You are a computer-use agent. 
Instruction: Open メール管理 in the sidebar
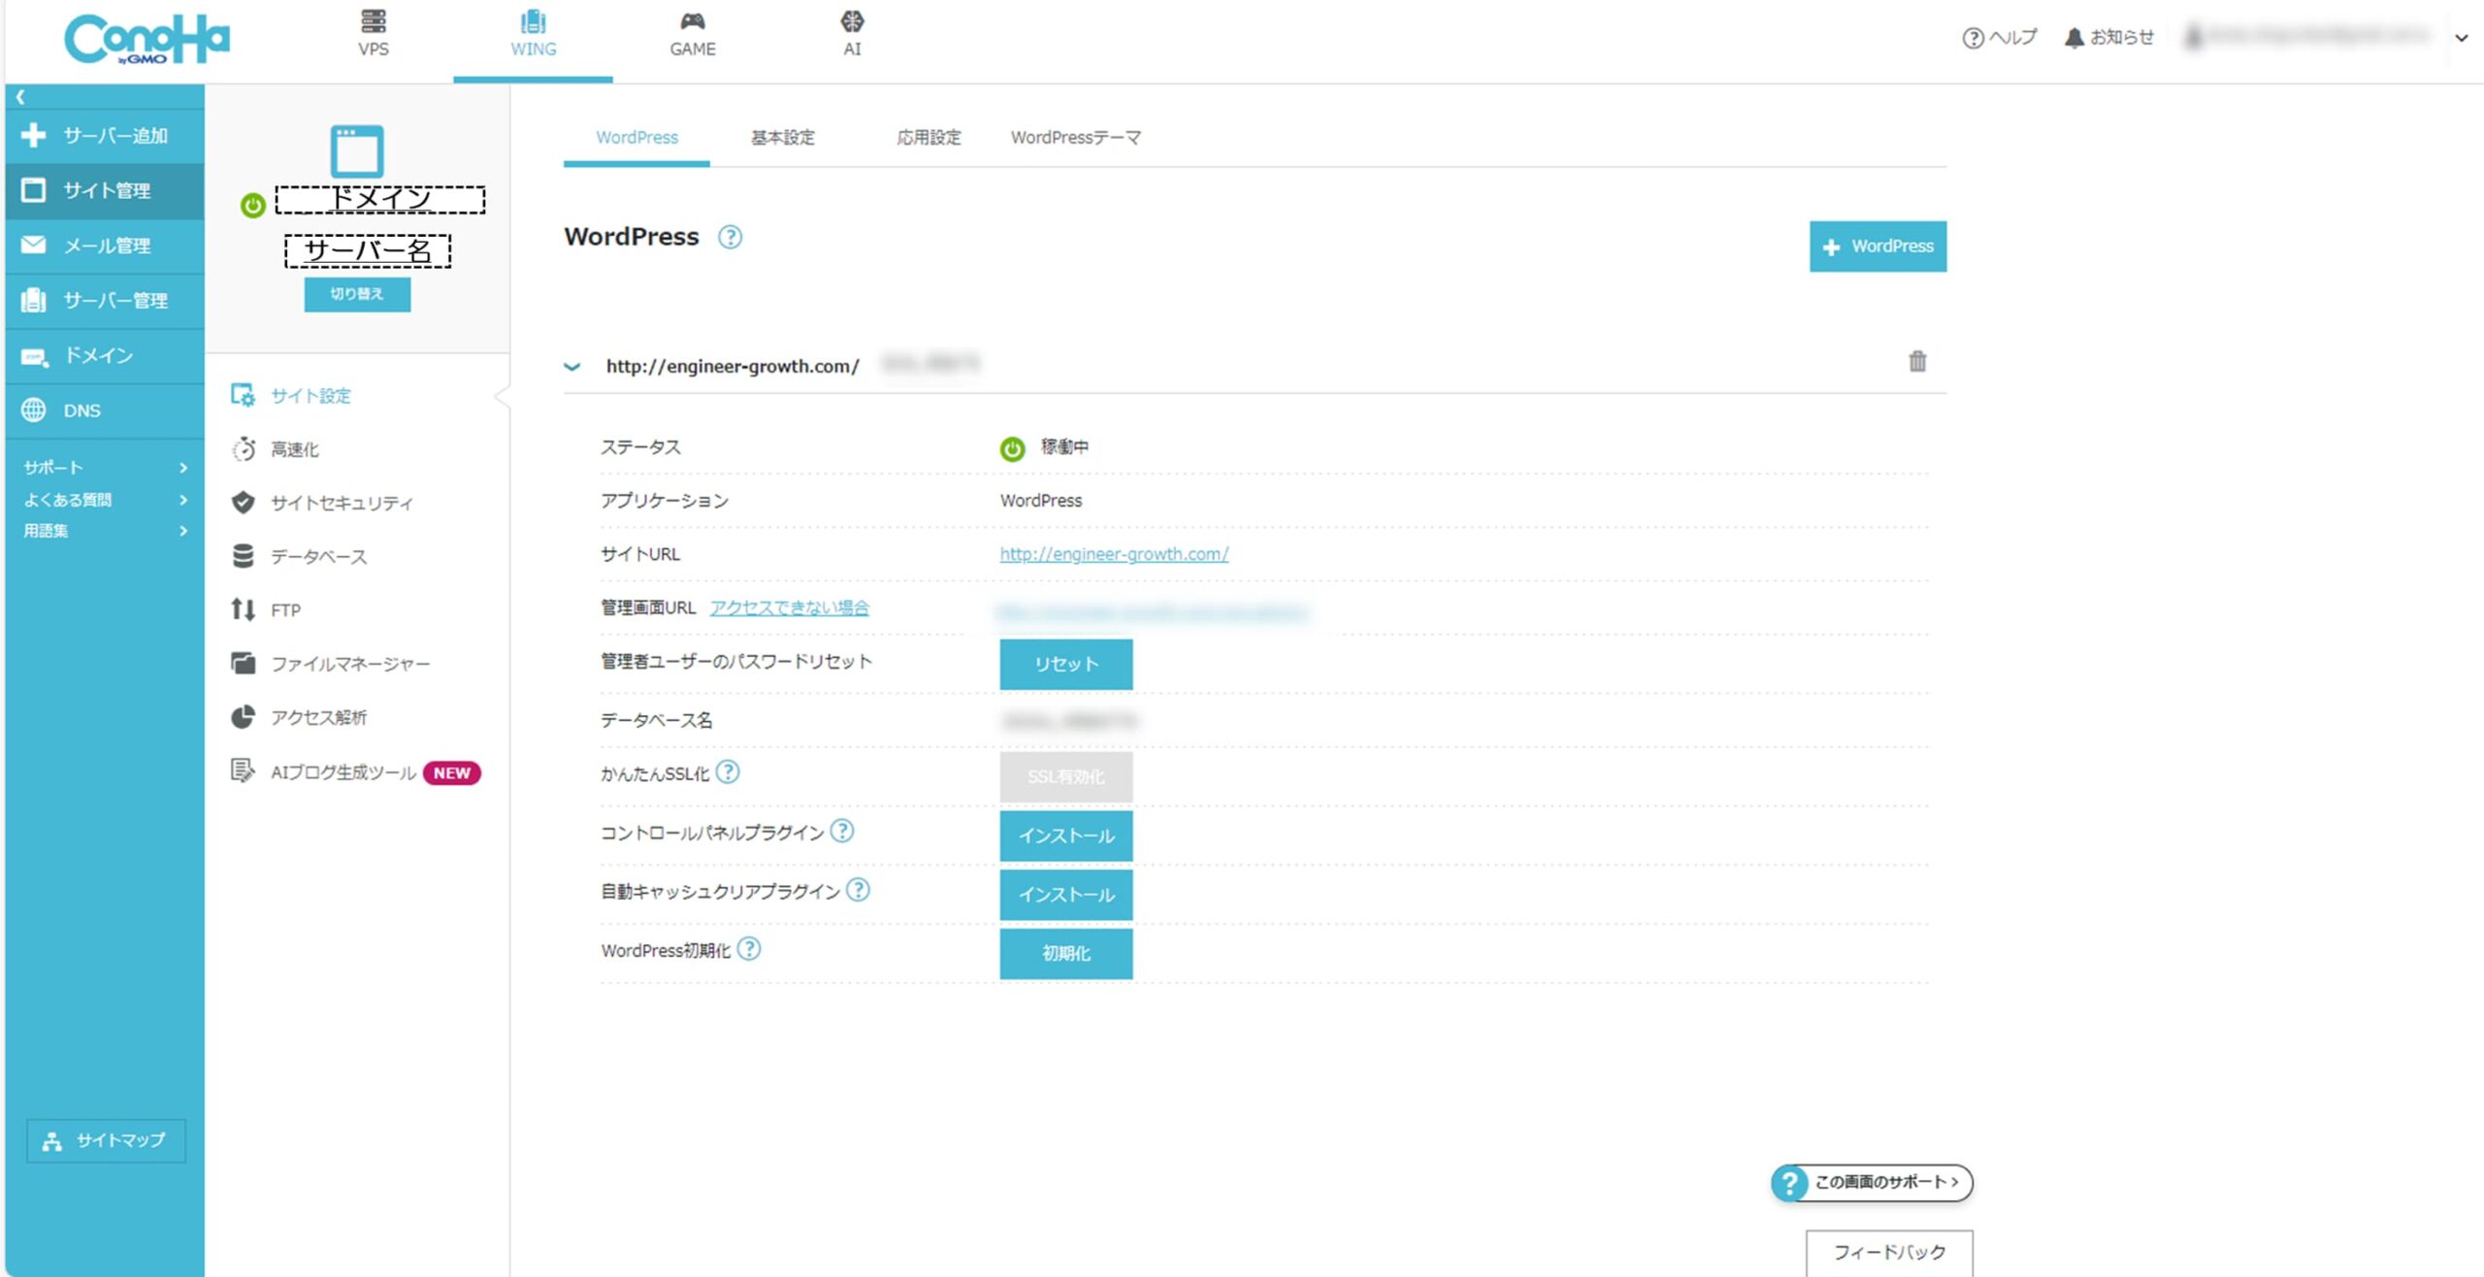point(105,246)
